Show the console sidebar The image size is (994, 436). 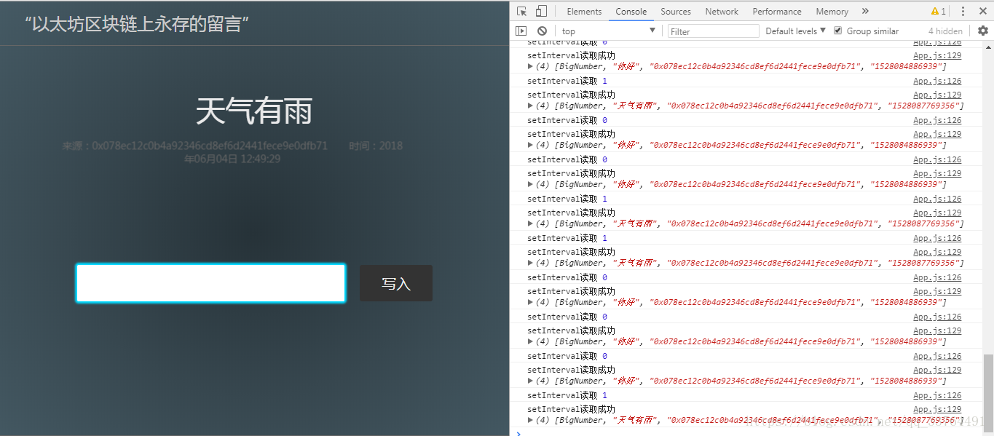pos(521,31)
